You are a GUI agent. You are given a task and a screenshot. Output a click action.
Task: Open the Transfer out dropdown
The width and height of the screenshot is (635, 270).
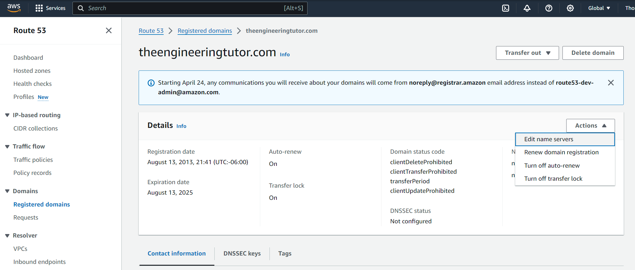527,53
